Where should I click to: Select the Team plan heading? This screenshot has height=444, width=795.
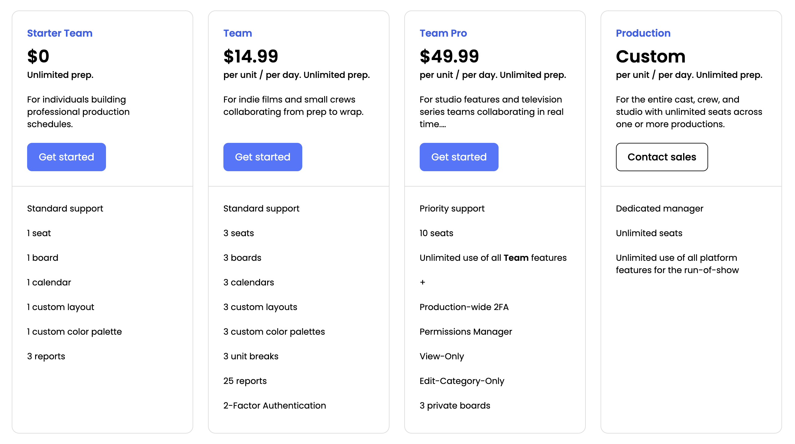point(238,33)
